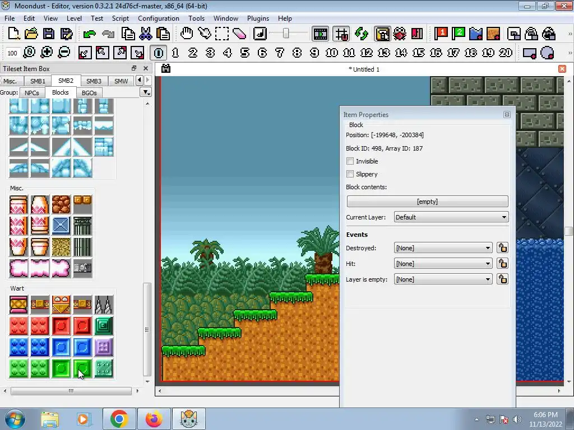Switch to the SMW tileset tab
574x430 pixels.
[x=121, y=81]
